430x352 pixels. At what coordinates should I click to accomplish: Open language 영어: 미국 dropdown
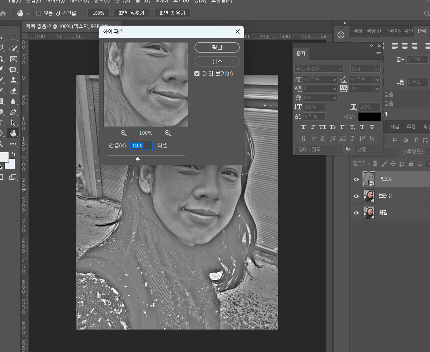319,150
